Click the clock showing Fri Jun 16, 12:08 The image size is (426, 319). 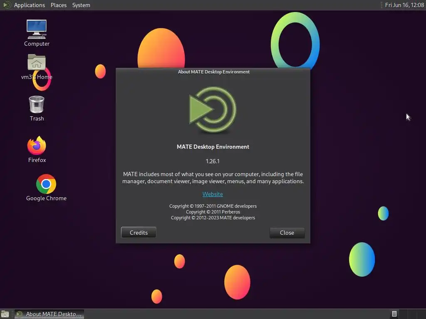point(404,5)
